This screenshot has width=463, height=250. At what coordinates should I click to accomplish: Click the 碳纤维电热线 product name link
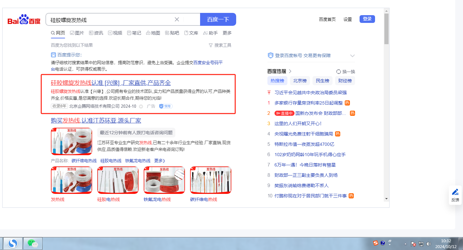[84, 161]
